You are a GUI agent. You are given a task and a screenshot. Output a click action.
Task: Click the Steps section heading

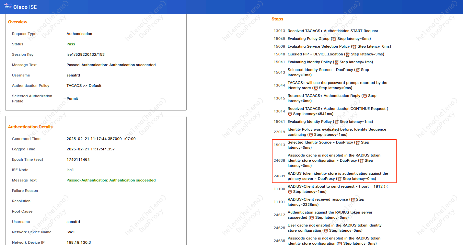(x=277, y=19)
